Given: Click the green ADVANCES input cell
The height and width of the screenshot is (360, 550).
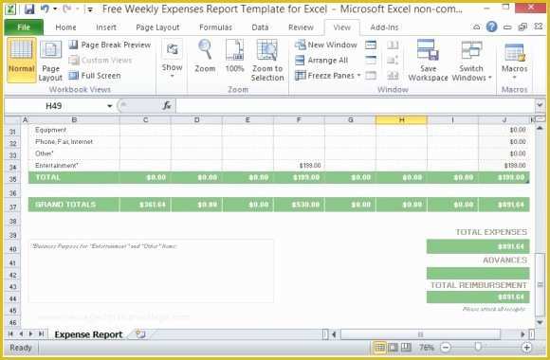Looking at the screenshot, I should (x=478, y=273).
